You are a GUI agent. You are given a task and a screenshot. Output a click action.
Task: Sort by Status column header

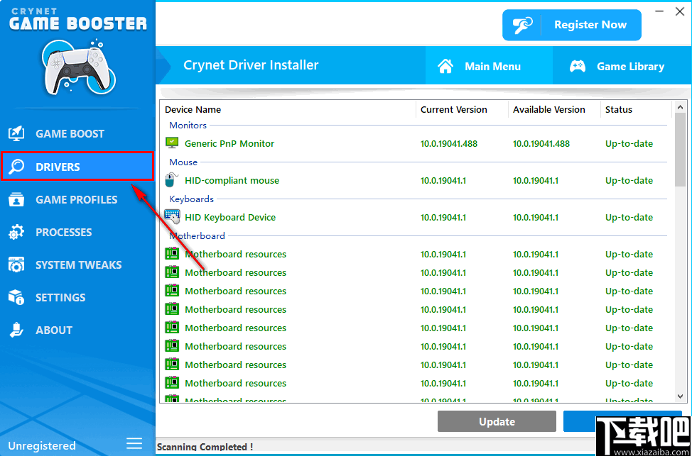(x=636, y=109)
